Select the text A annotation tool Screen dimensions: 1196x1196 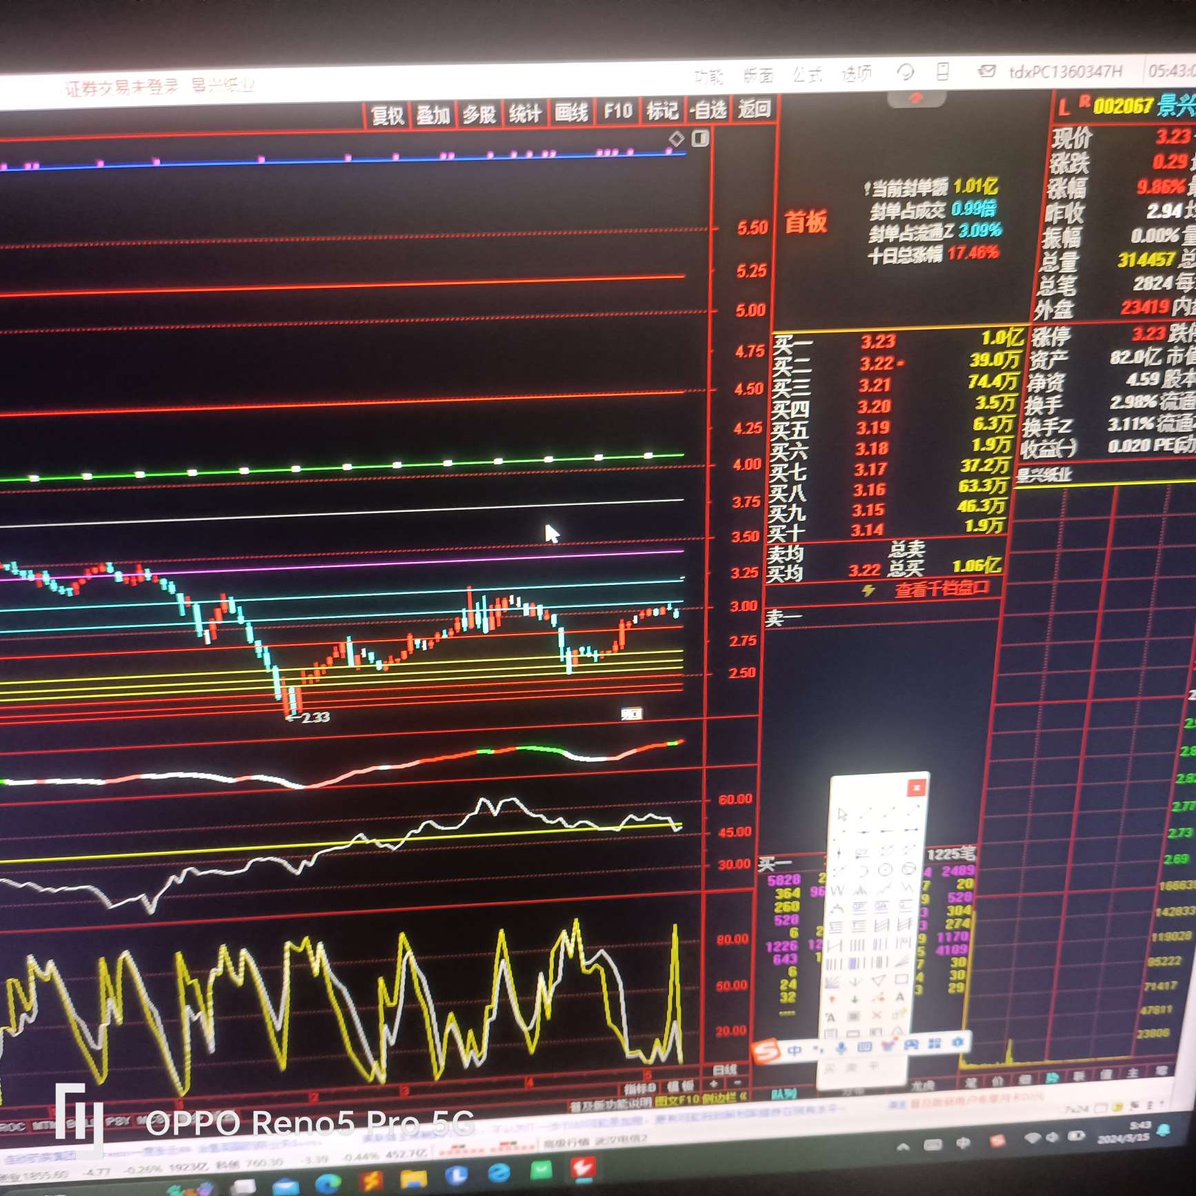899,997
